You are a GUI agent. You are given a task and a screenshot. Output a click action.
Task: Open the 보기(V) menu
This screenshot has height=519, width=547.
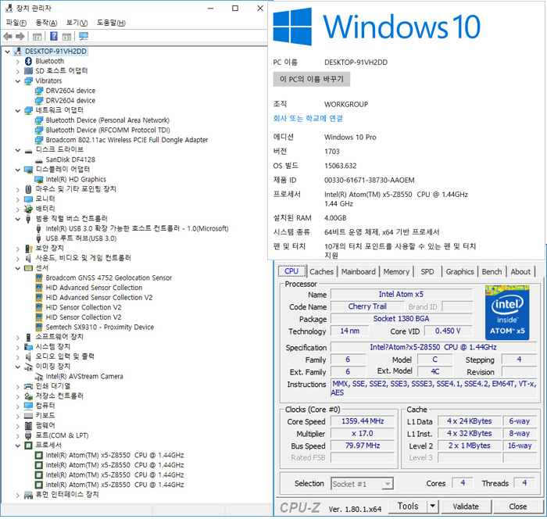tap(77, 23)
